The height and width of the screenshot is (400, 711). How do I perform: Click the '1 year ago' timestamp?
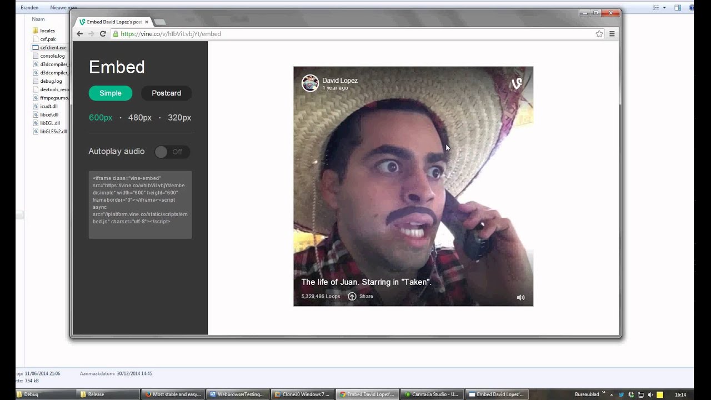[335, 88]
